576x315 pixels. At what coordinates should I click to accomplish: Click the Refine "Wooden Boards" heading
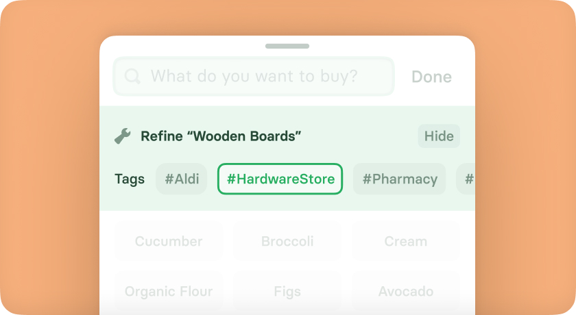pyautogui.click(x=221, y=136)
